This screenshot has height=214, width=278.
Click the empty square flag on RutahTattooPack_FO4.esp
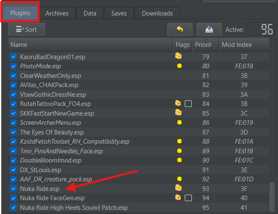tap(188, 104)
